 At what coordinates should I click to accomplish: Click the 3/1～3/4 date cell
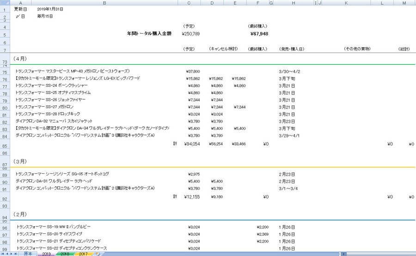point(288,189)
